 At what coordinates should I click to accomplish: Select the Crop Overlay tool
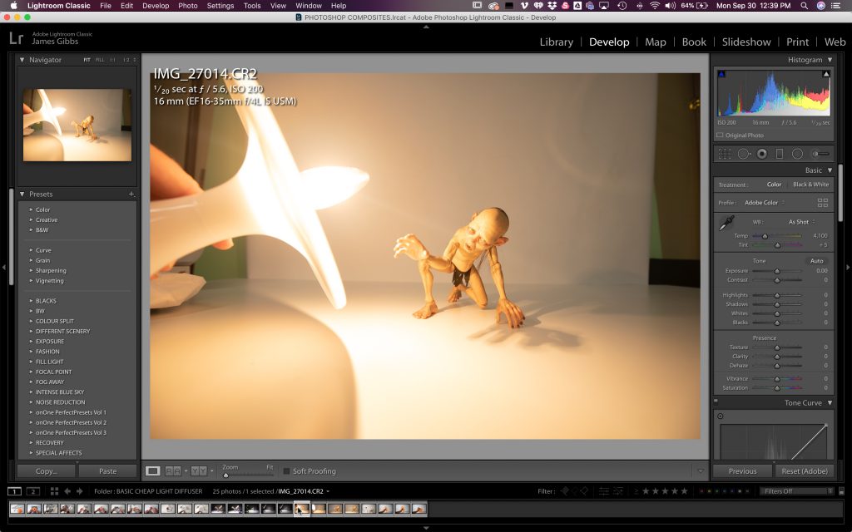point(725,154)
